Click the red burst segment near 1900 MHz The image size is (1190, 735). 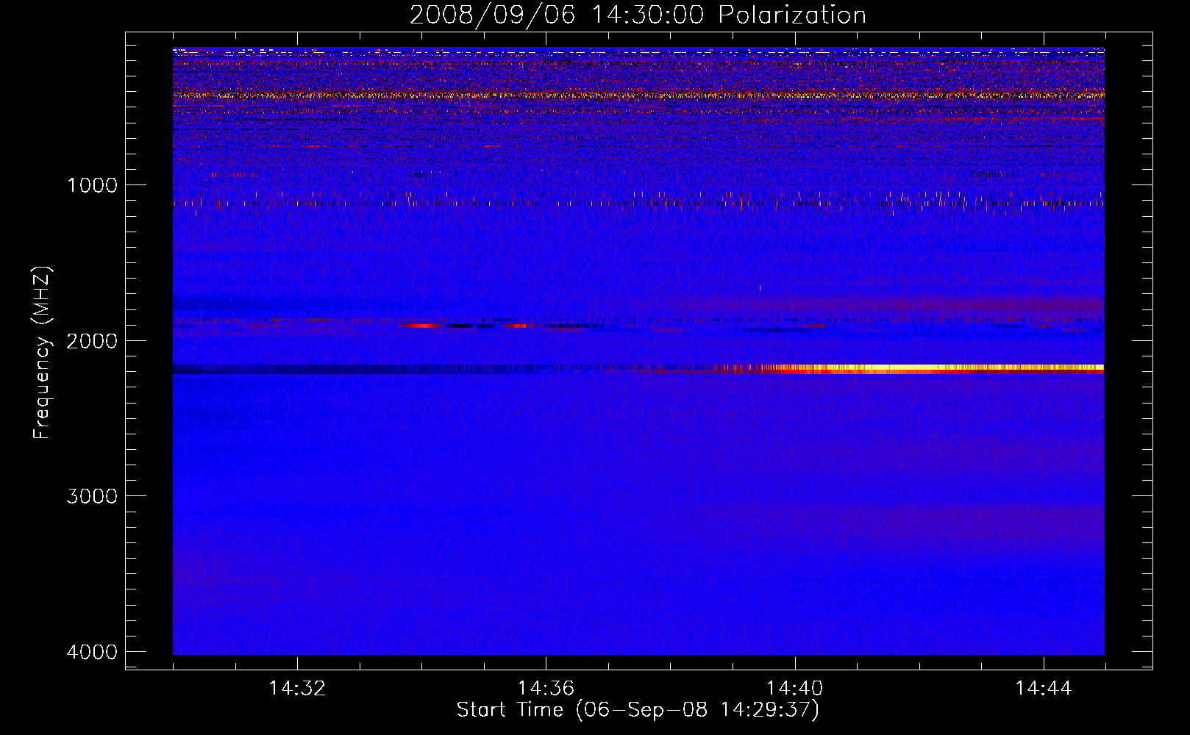424,325
